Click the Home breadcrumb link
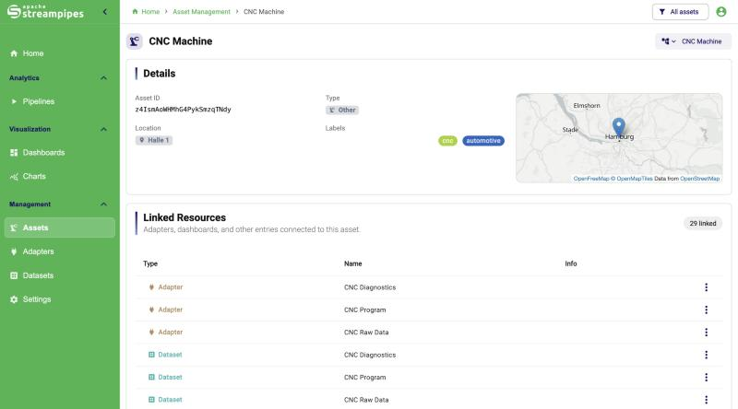Image resolution: width=738 pixels, height=409 pixels. (146, 12)
